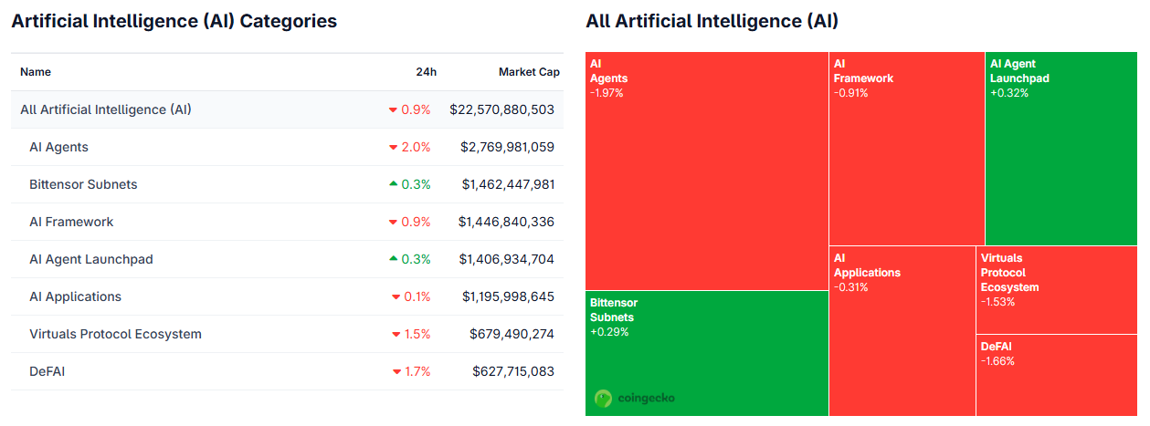The image size is (1150, 426).
Task: Sort by the 24h column header
Action: 426,72
